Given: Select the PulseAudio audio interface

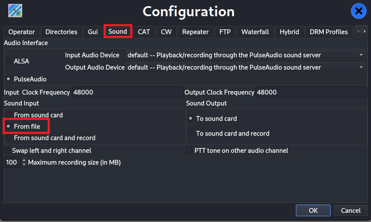Looking at the screenshot, I should 8,79.
